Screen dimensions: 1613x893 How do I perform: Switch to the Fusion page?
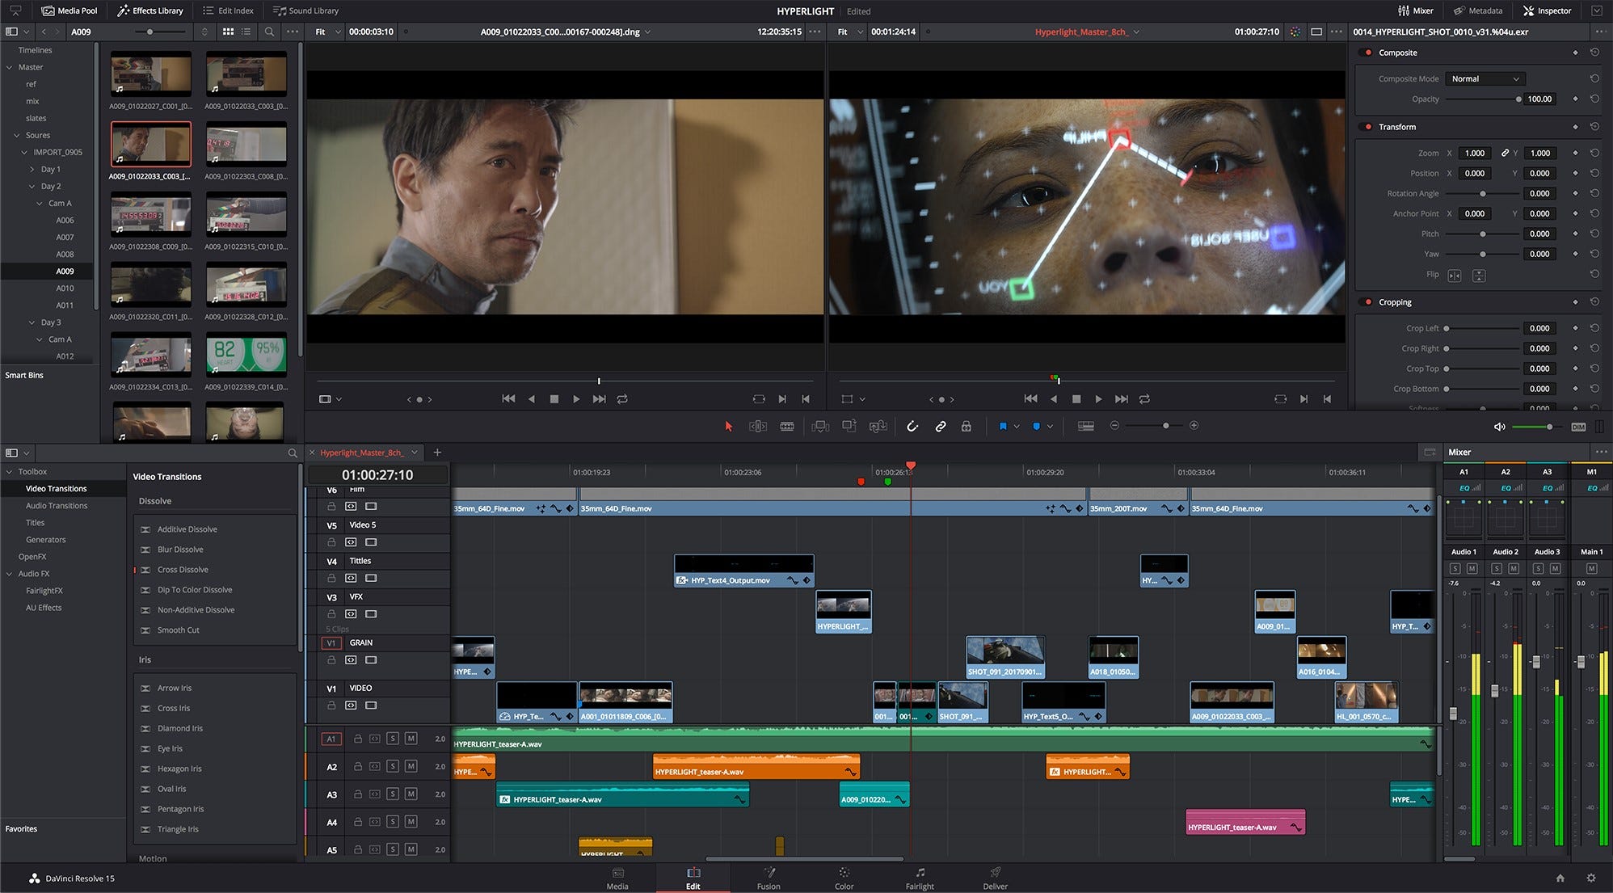[769, 878]
